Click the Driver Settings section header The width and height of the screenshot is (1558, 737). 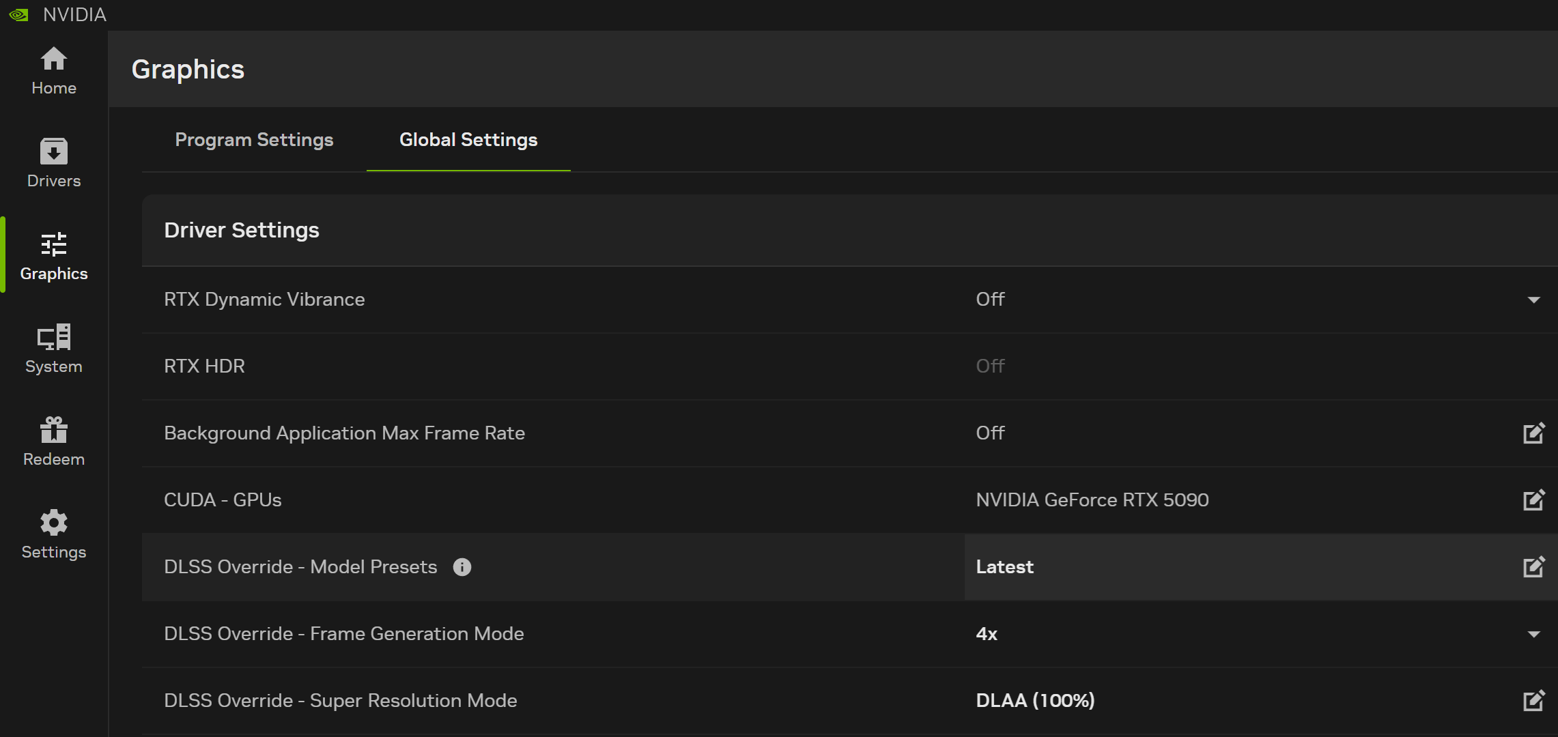(241, 230)
